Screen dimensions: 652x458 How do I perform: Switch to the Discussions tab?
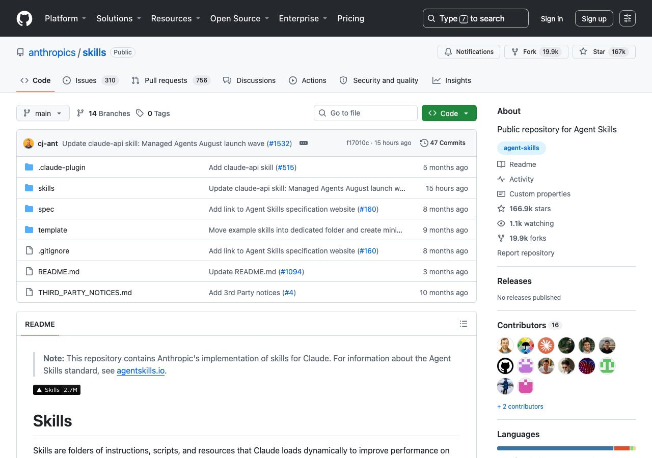tap(250, 80)
